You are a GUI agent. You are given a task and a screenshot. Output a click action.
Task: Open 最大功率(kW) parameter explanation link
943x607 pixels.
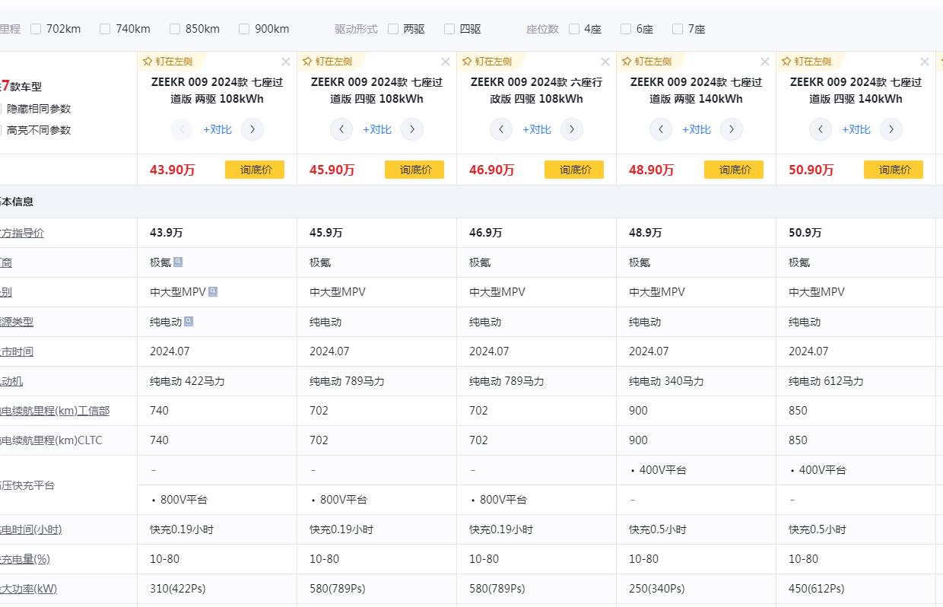29,588
